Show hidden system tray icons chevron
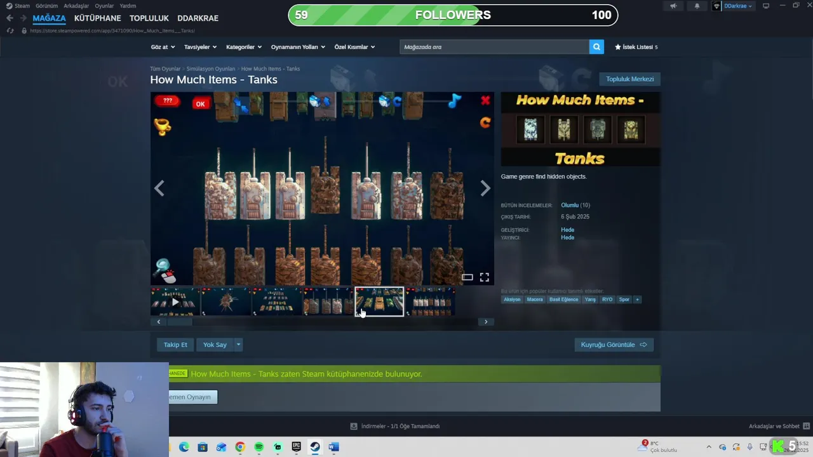This screenshot has width=813, height=457. point(709,447)
